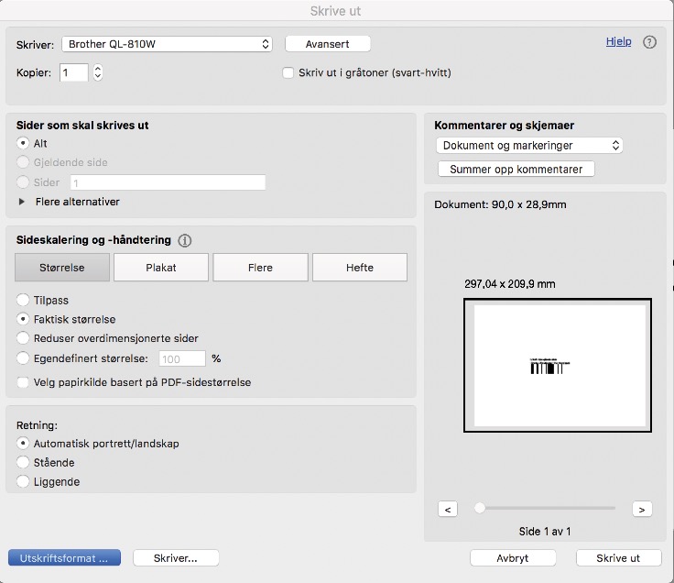
Task: Click the Avansert button
Action: click(328, 44)
